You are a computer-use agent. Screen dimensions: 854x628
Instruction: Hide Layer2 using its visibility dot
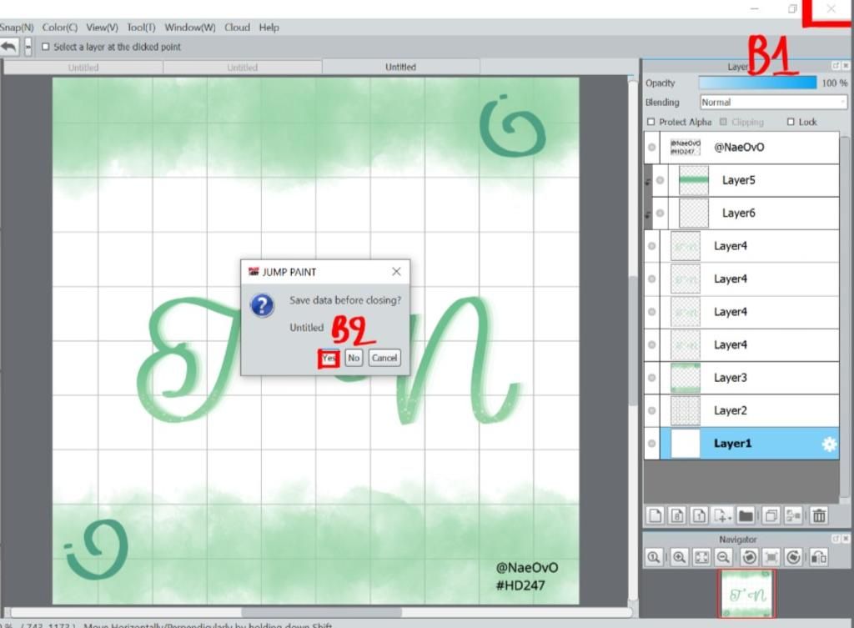[x=651, y=410]
